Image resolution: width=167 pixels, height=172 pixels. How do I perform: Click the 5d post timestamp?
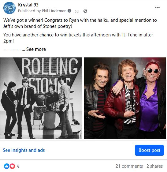point(76,11)
